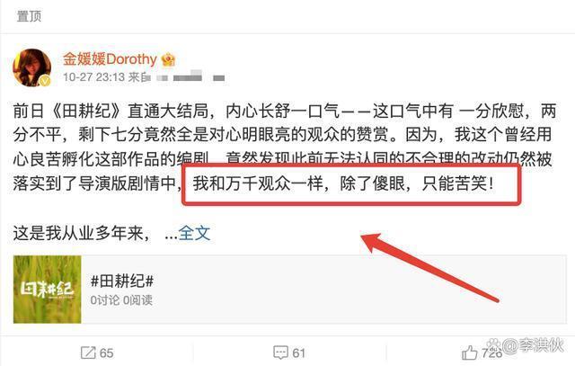
Task: Click the yellow verified badge on avatar
Action: pos(45,81)
